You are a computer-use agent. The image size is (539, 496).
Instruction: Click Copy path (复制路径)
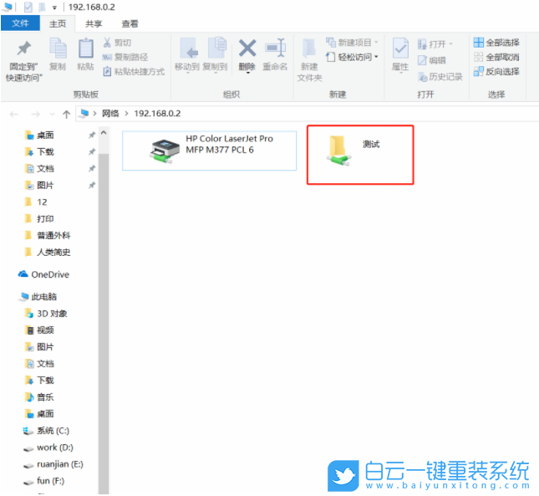125,57
